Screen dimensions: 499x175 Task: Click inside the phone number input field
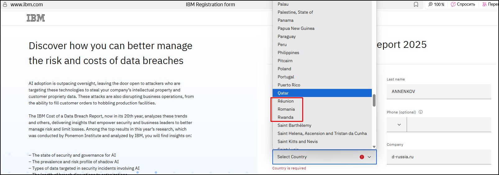(x=449, y=125)
